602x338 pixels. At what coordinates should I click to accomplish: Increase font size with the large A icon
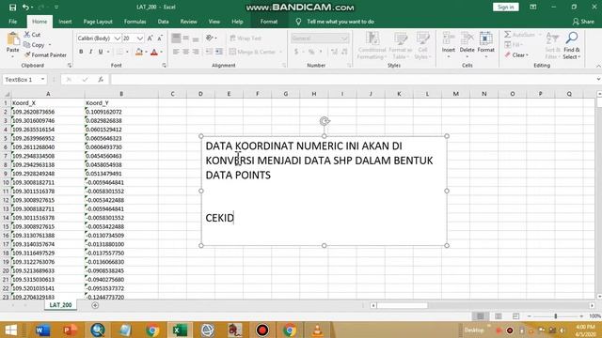pyautogui.click(x=150, y=38)
